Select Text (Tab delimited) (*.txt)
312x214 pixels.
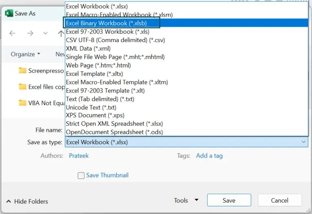(x=186, y=99)
